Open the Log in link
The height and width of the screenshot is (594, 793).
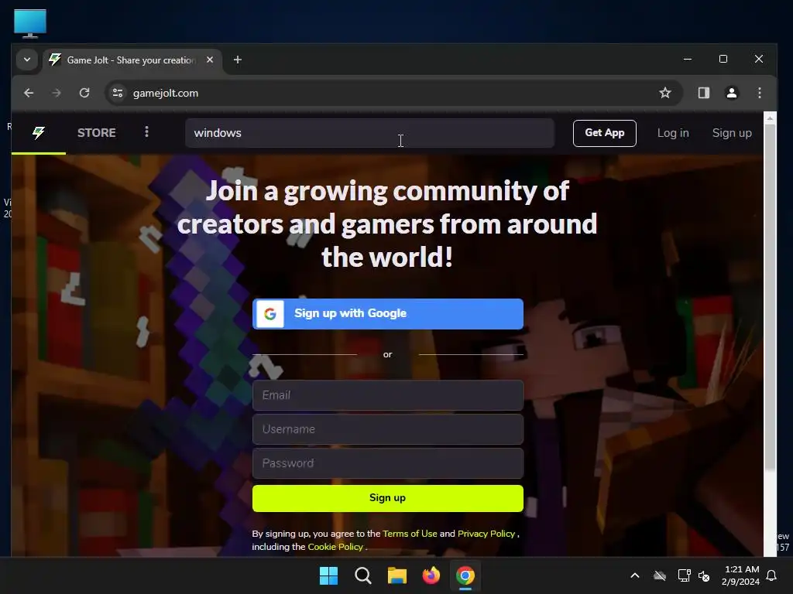point(673,133)
